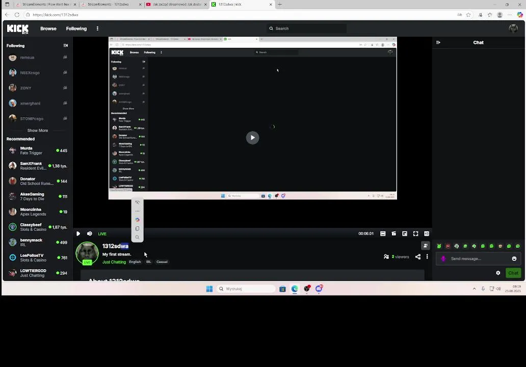Click the eye-slash icon in the floating toolbar
This screenshot has height=367, width=526.
click(138, 202)
